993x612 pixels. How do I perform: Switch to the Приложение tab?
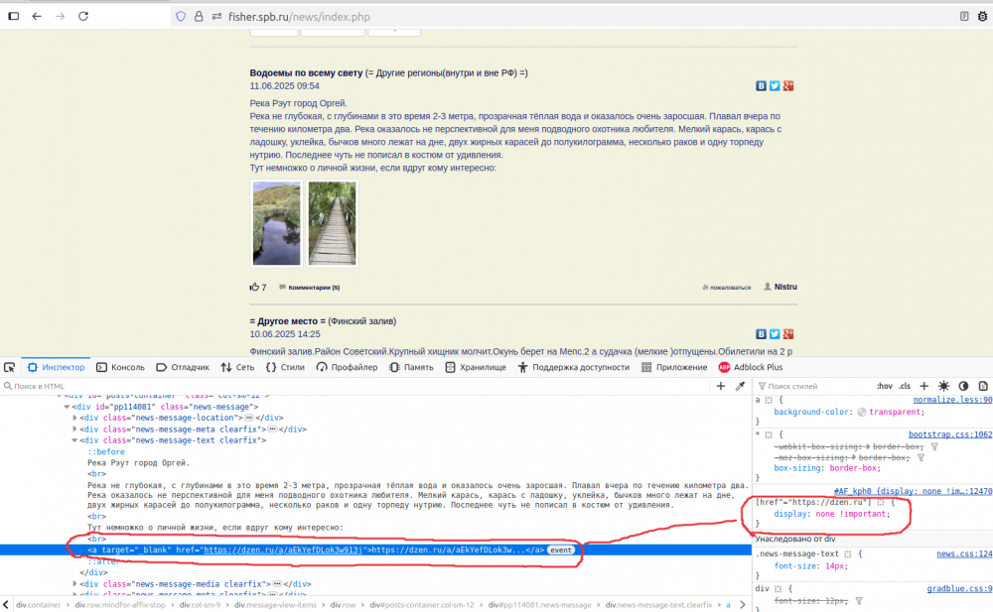(674, 367)
